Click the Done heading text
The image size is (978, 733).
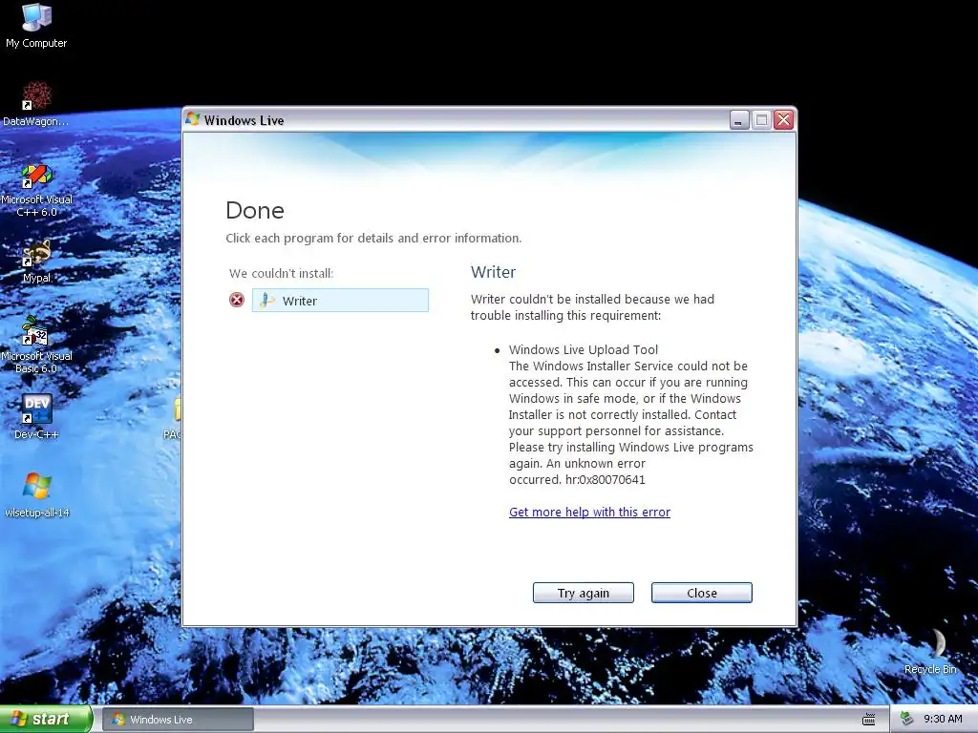coord(254,210)
